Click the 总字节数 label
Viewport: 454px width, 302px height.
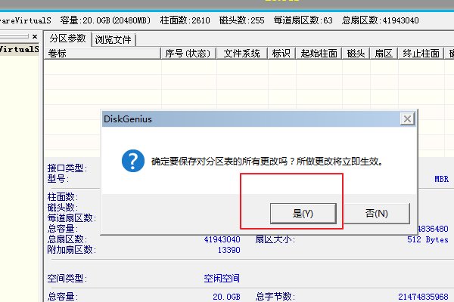click(x=275, y=297)
